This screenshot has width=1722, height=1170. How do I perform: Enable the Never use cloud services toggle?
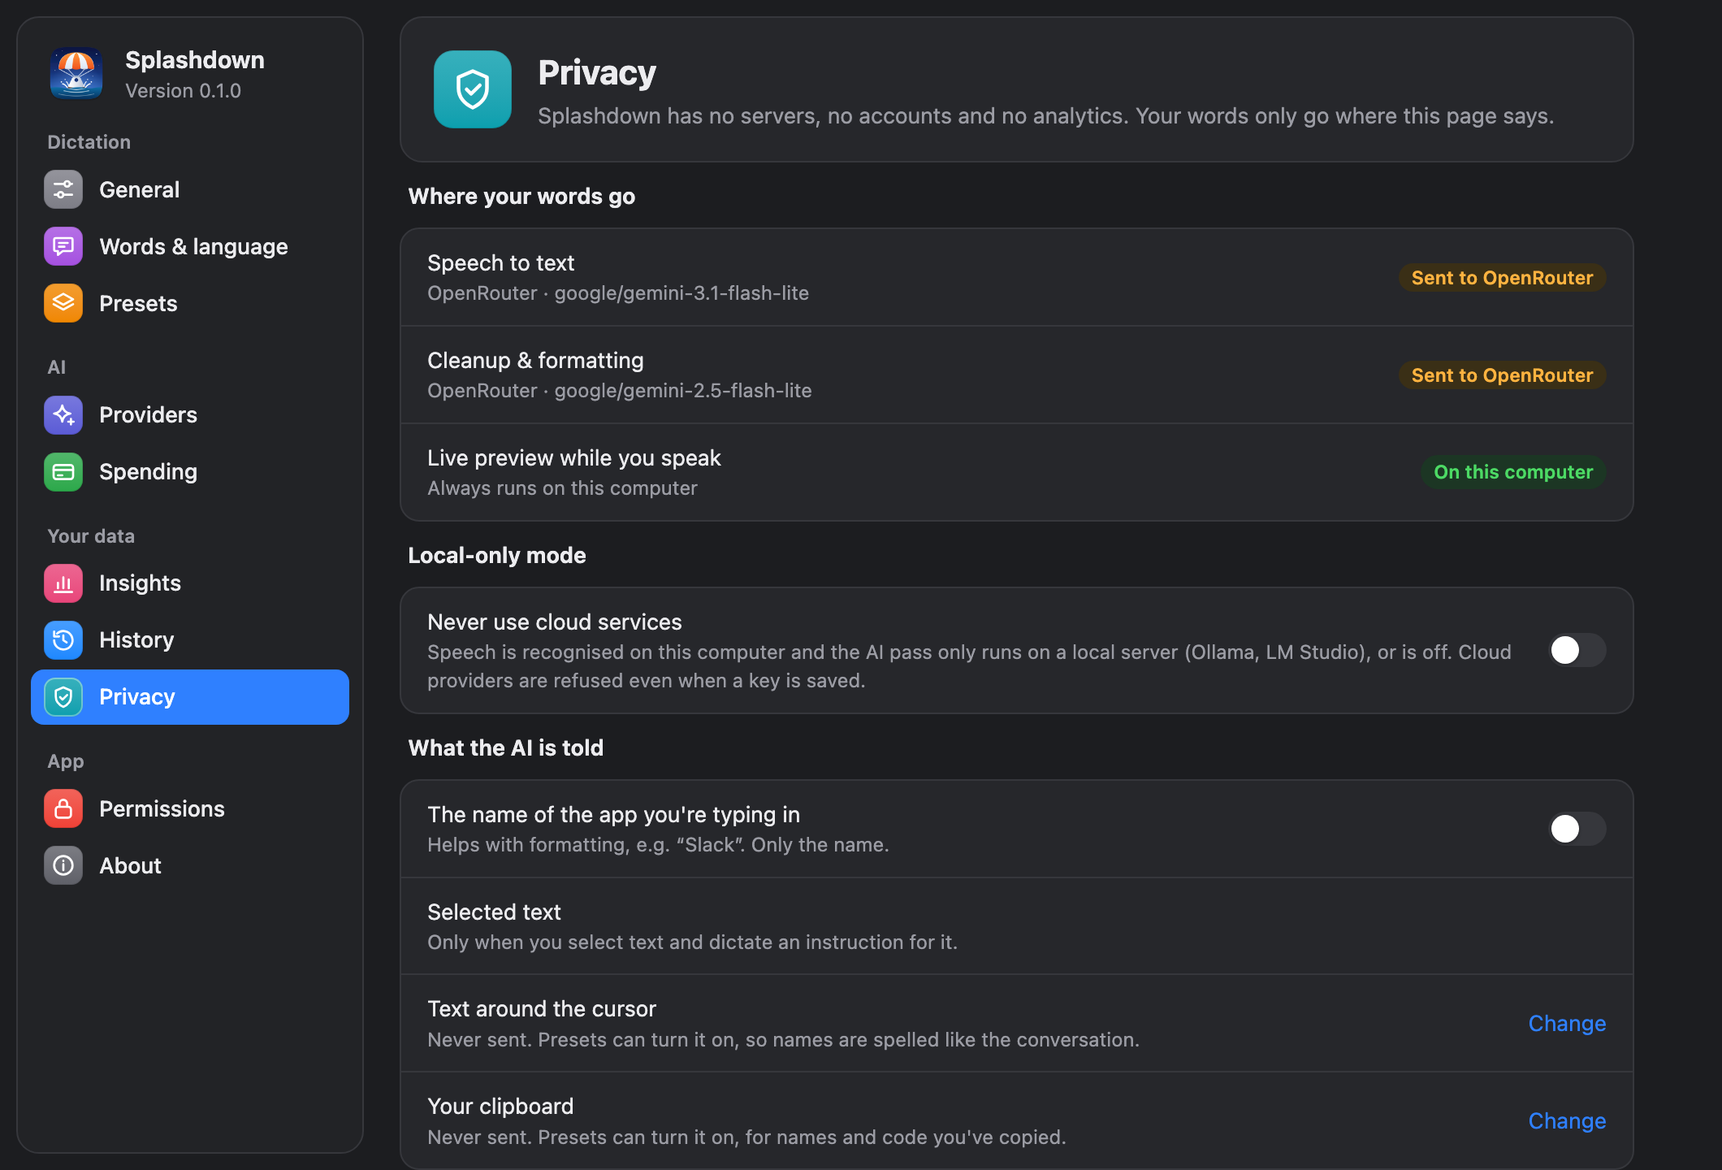(x=1577, y=650)
